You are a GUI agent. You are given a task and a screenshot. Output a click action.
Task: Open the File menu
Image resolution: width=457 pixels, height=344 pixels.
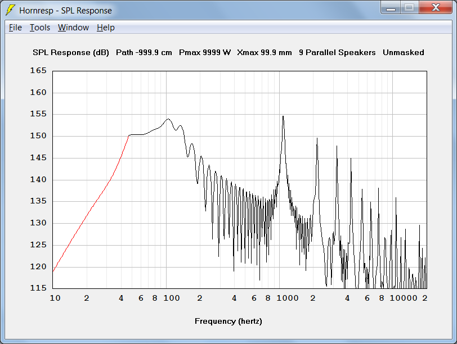(x=15, y=28)
